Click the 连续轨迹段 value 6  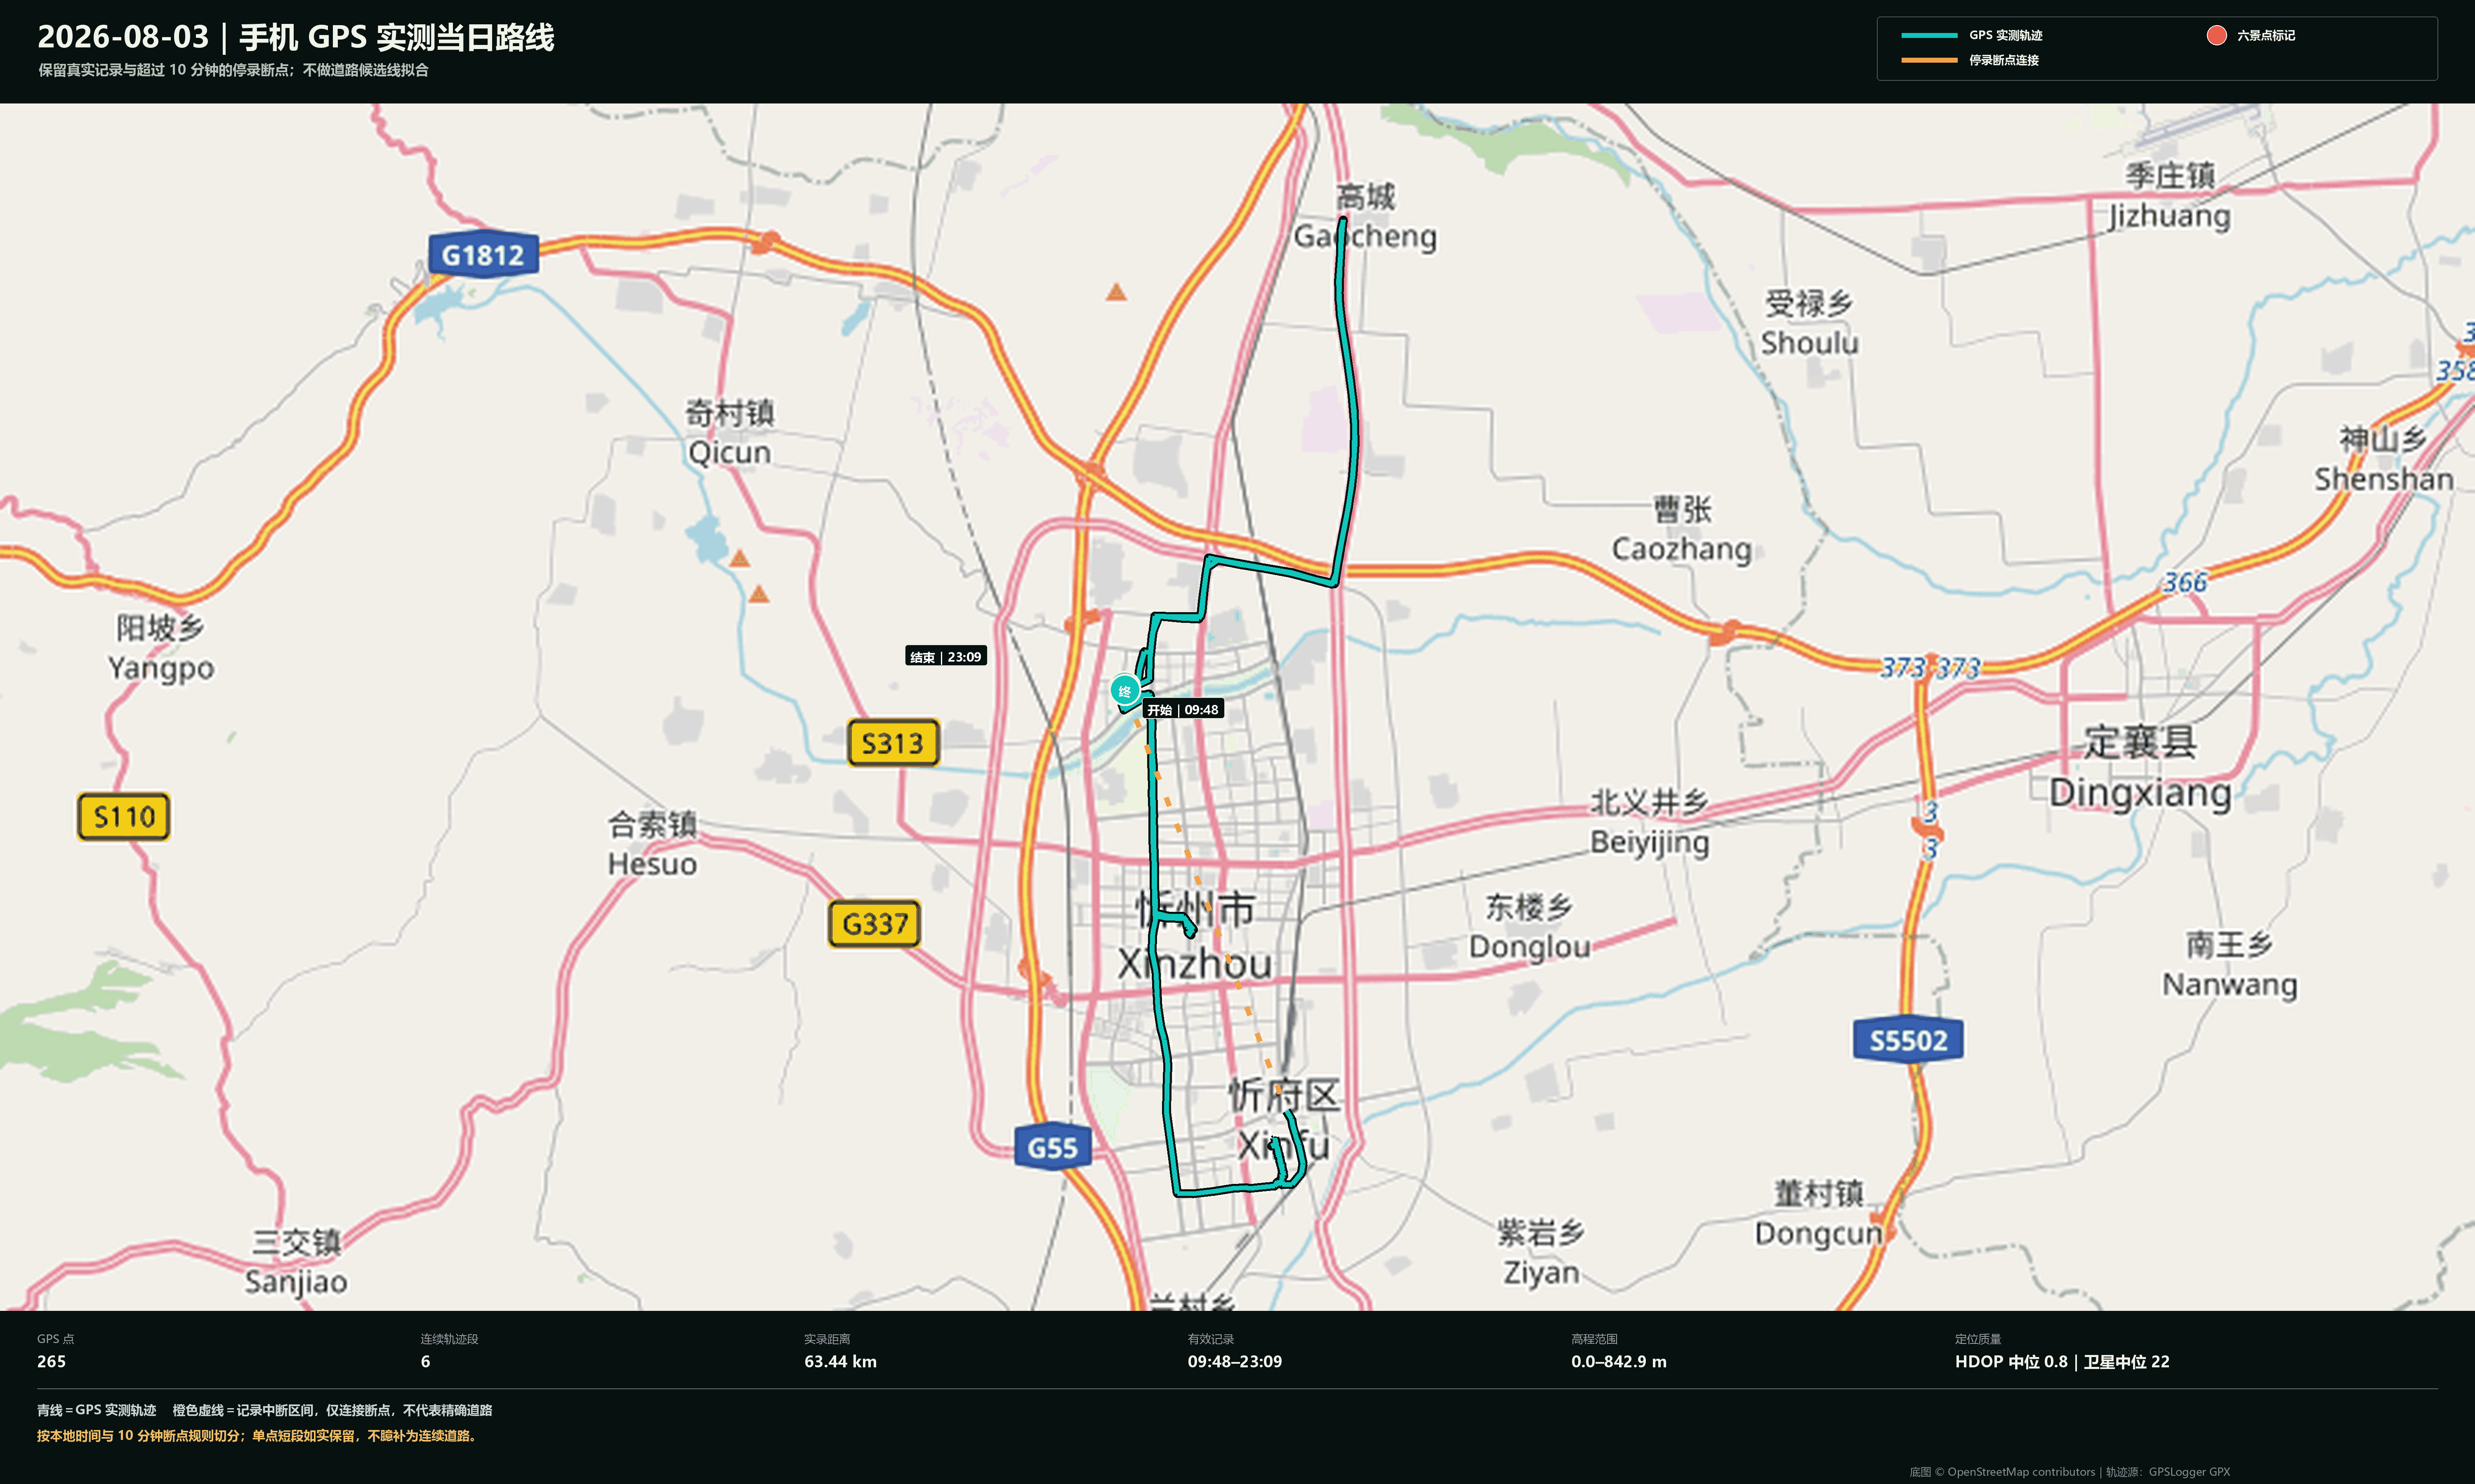[425, 1362]
